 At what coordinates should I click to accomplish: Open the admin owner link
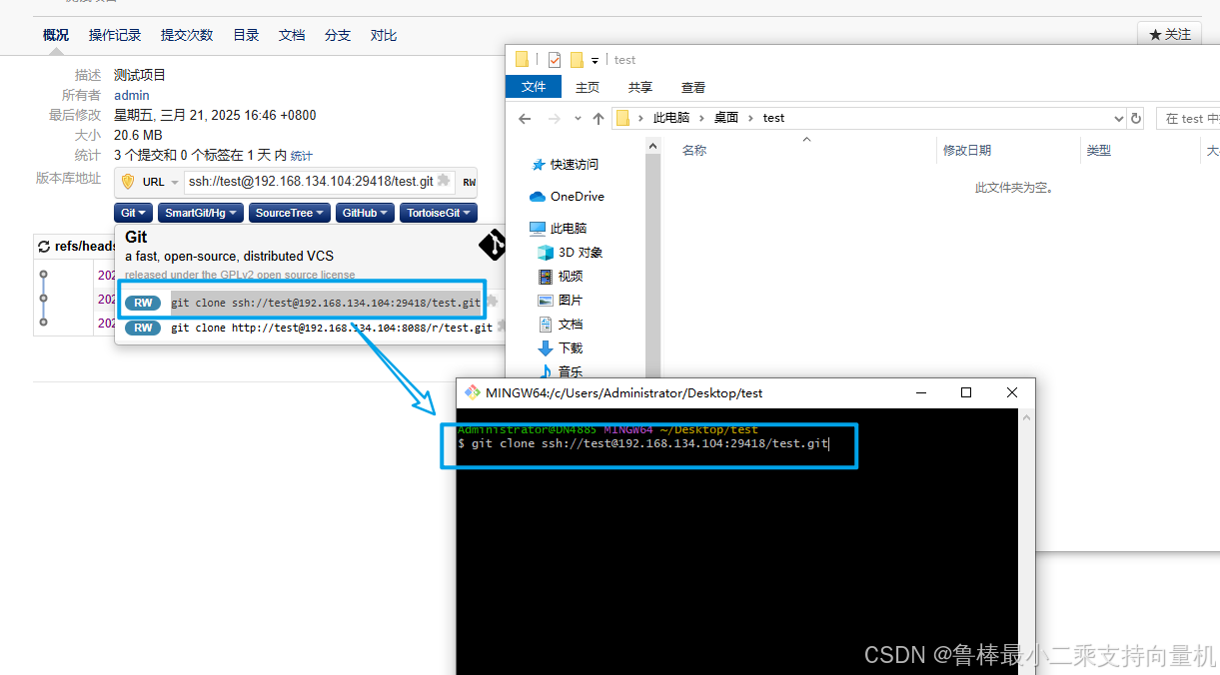click(131, 94)
